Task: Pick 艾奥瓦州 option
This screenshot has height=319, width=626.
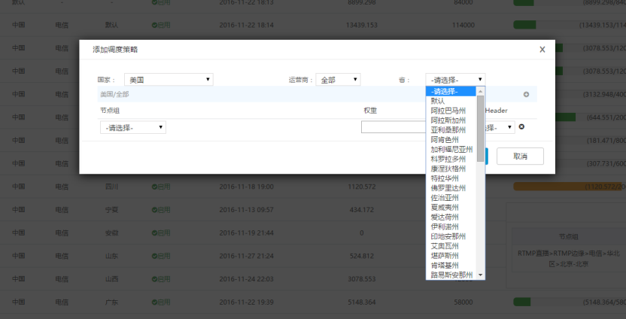Action: tap(451, 246)
